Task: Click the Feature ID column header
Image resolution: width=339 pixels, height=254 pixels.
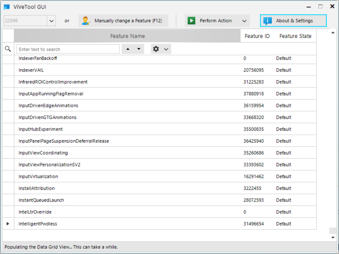Action: coord(257,36)
